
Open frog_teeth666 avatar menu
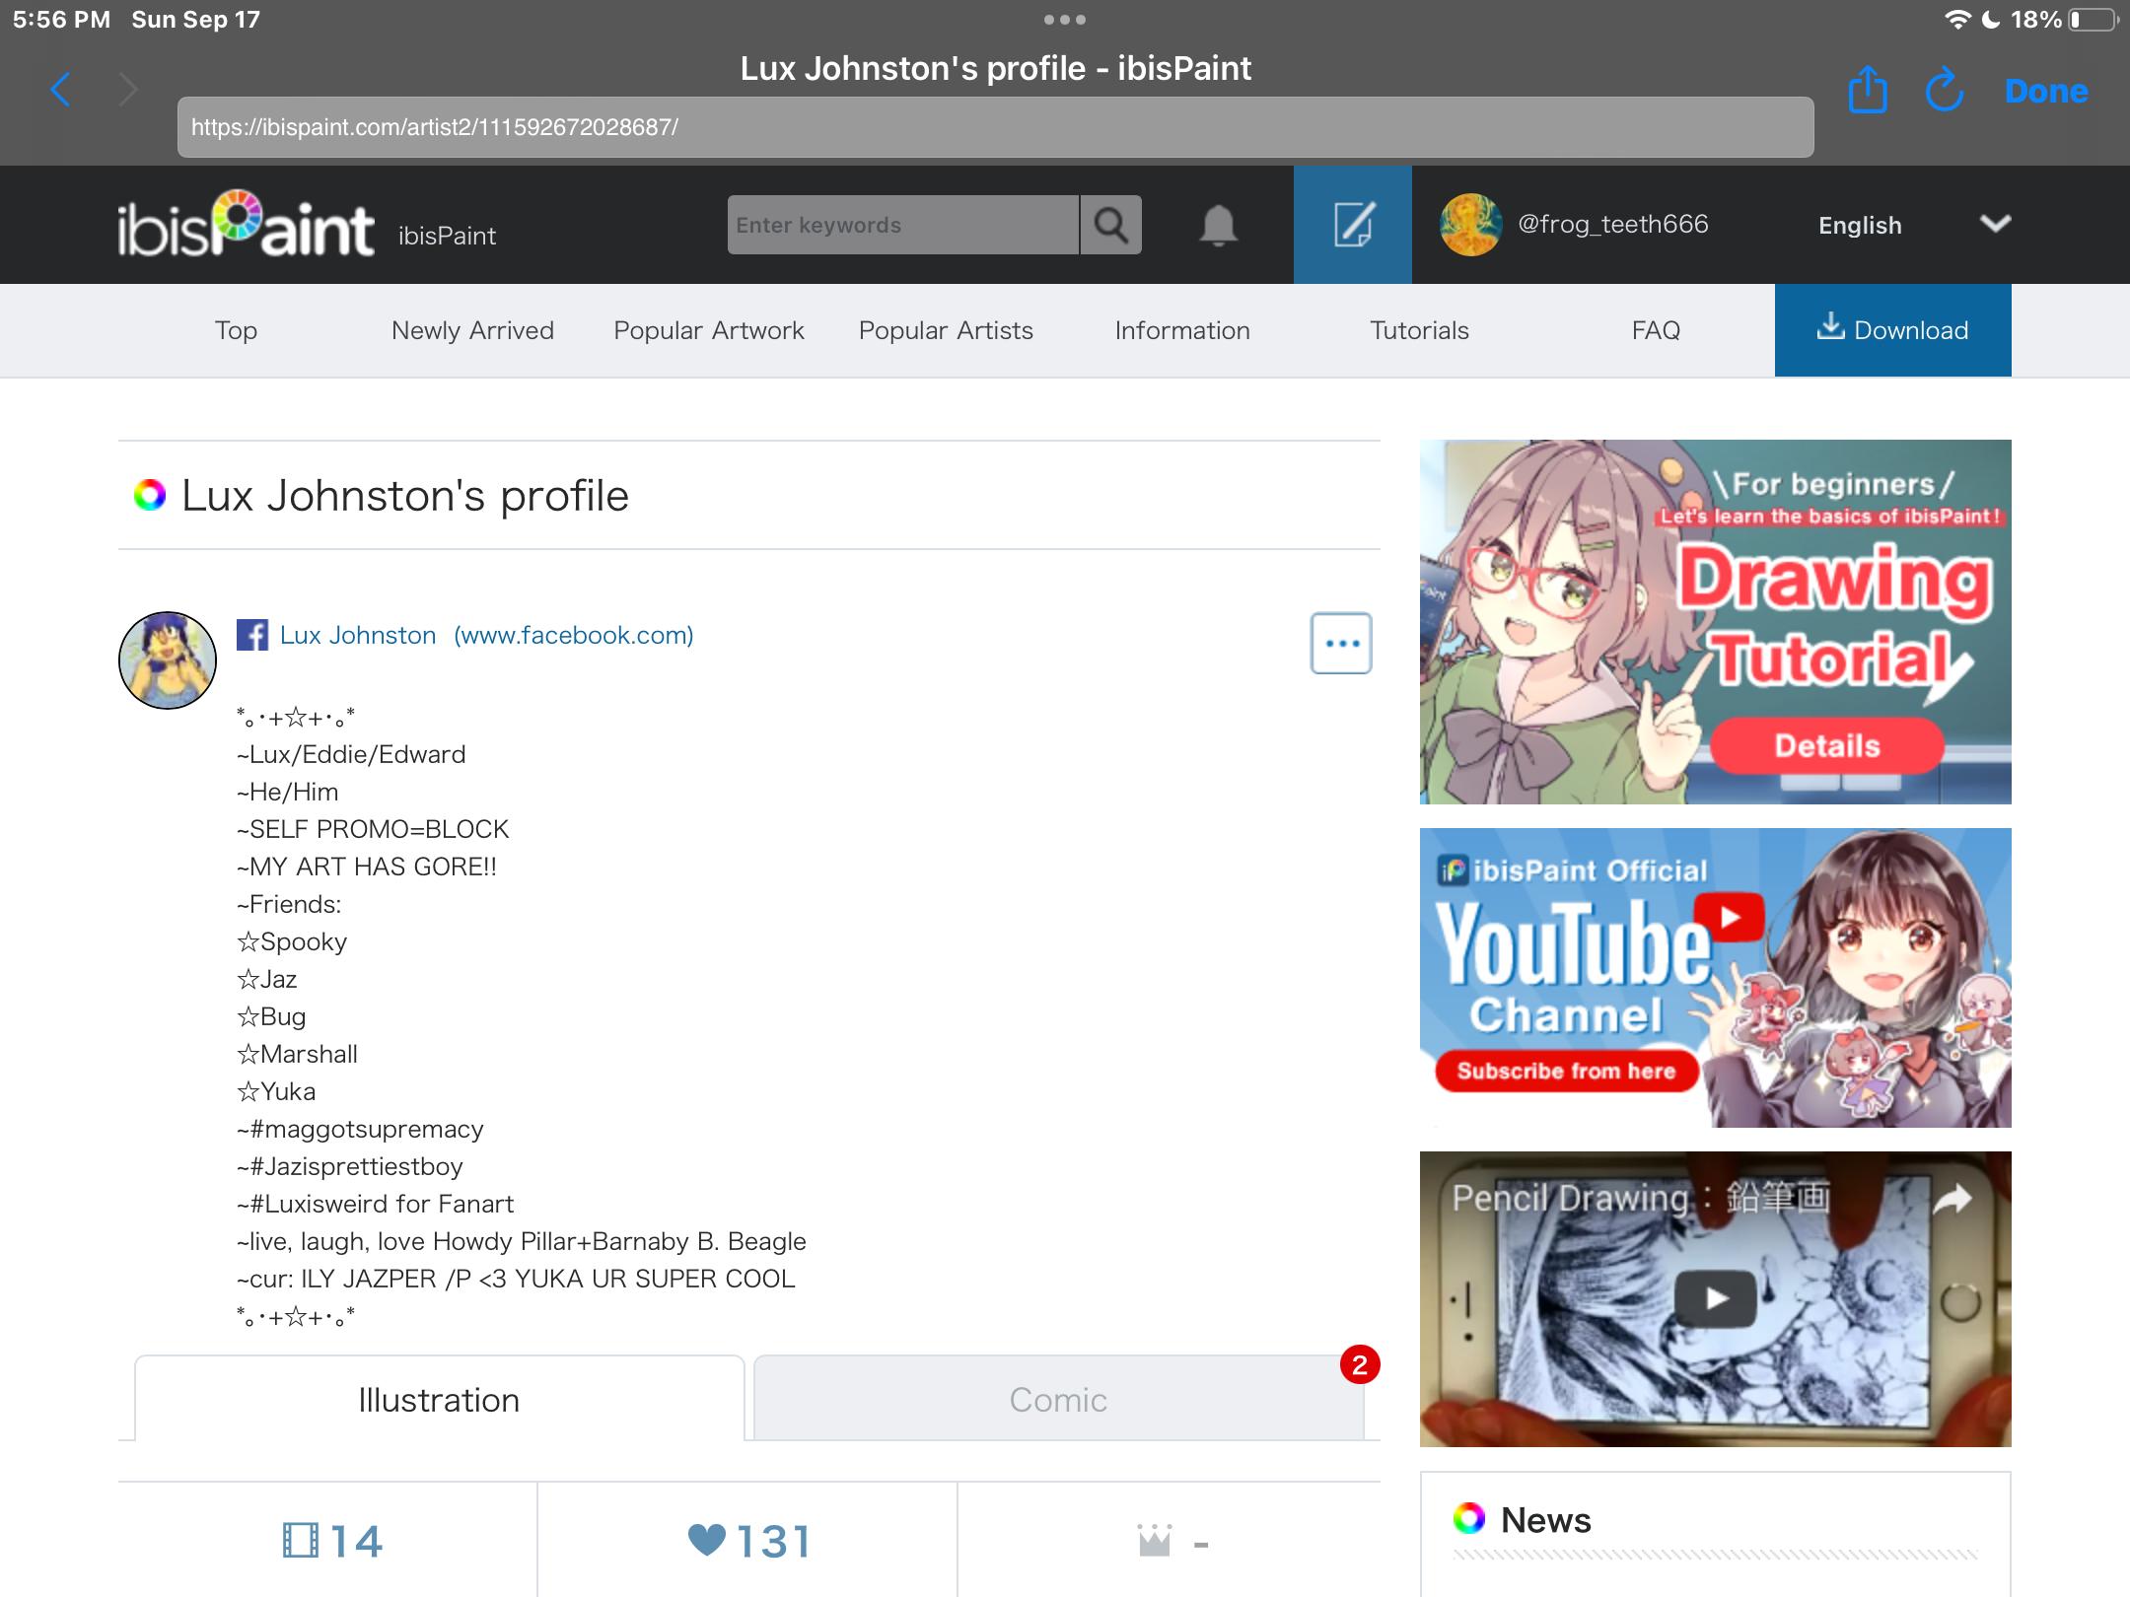pos(1470,226)
